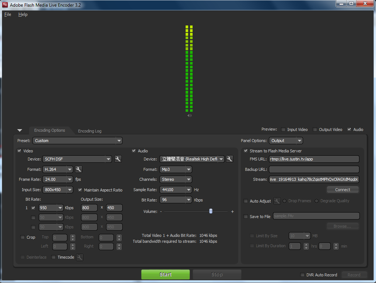Open video device settings wrench icon
The width and height of the screenshot is (376, 283).
[x=118, y=159]
